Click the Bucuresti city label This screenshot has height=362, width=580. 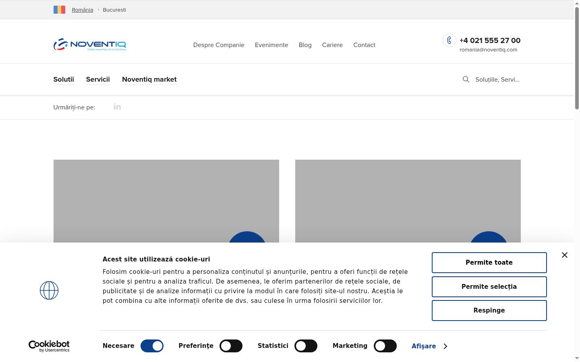(x=114, y=10)
